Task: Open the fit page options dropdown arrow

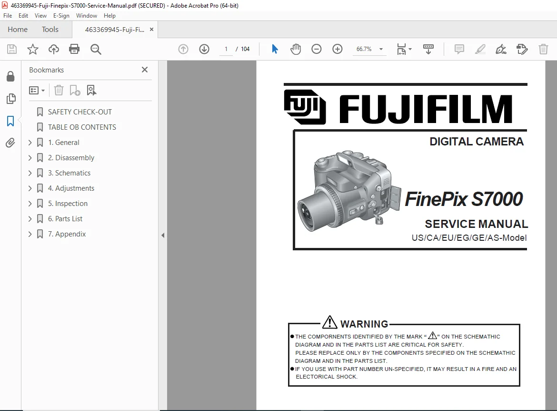Action: click(410, 49)
